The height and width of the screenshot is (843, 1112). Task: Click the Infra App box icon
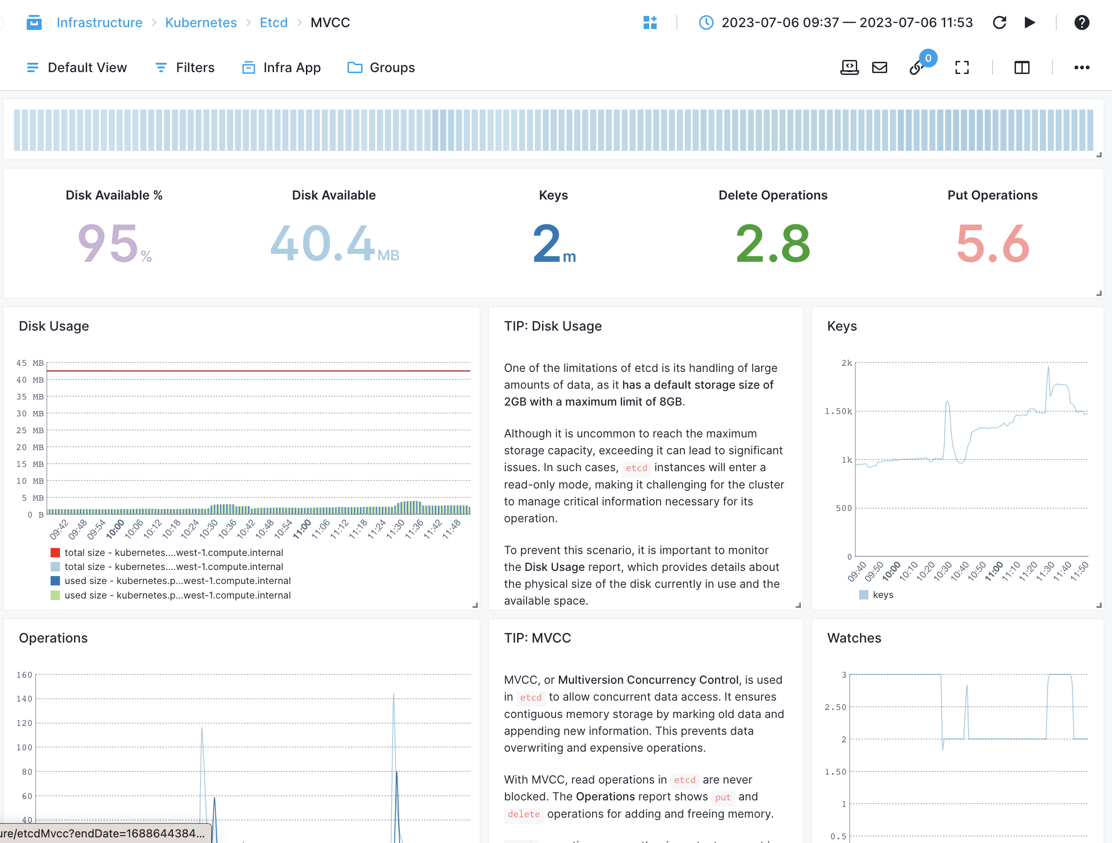tap(248, 67)
